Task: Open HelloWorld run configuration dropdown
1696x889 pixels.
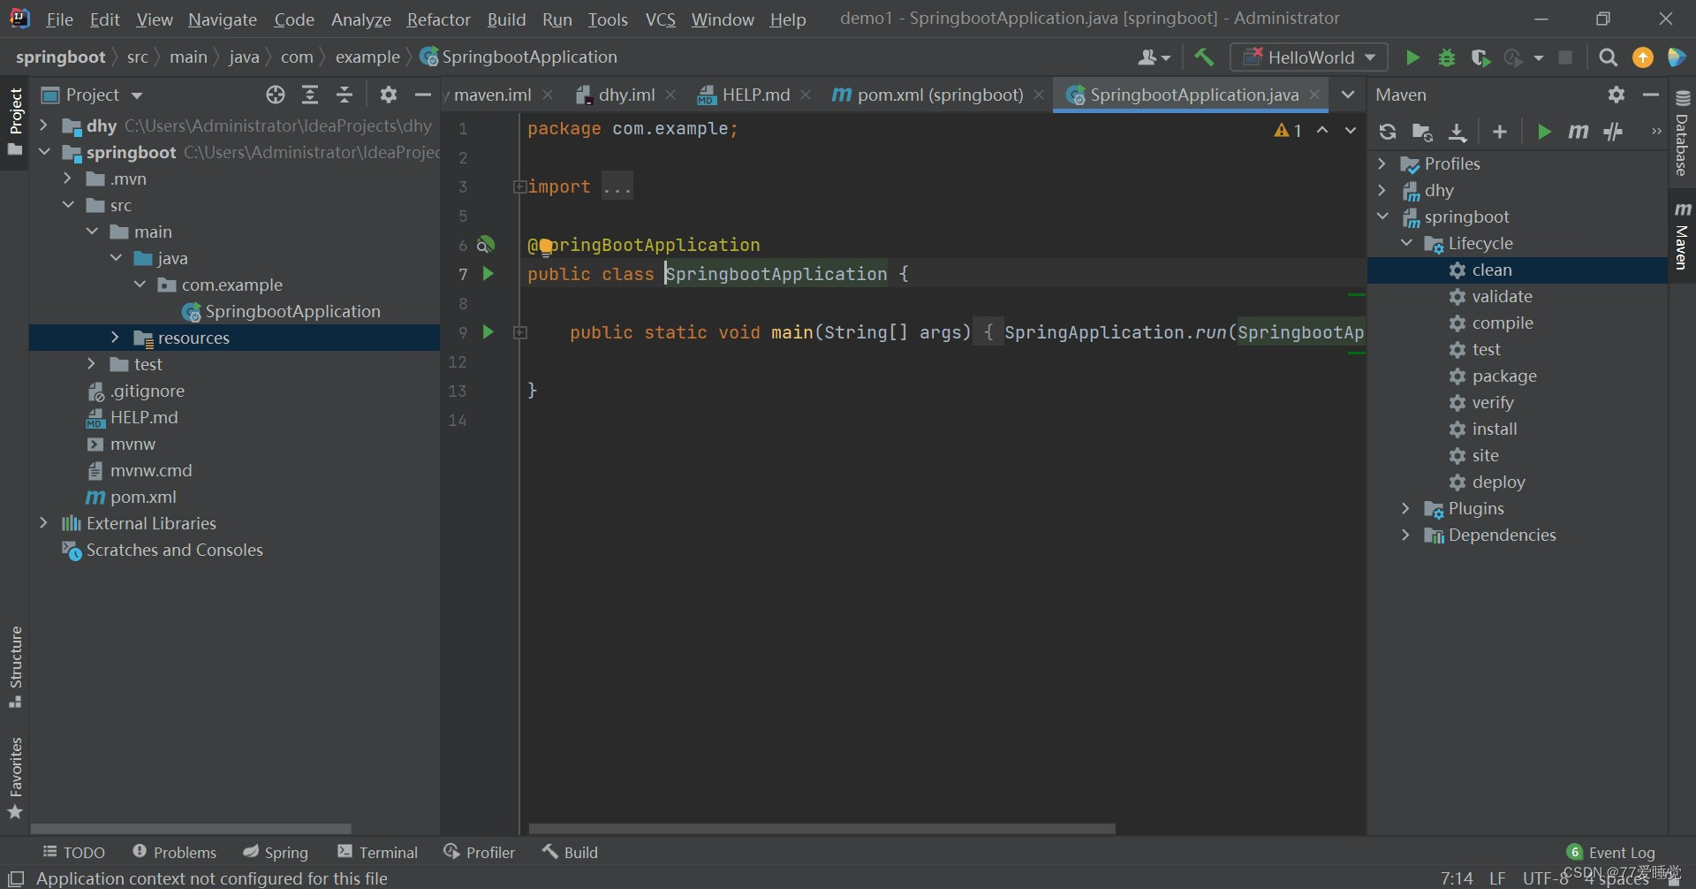Action: pyautogui.click(x=1309, y=57)
